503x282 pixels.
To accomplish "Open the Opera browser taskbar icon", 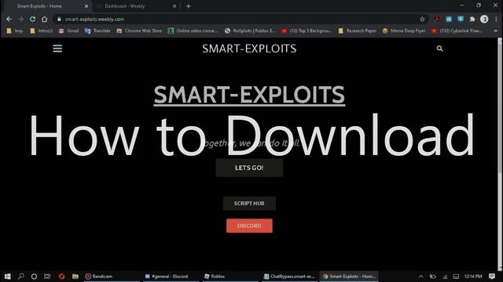I will click(61, 277).
